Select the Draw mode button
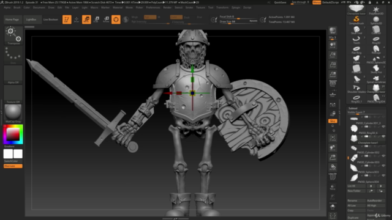 [x=77, y=20]
